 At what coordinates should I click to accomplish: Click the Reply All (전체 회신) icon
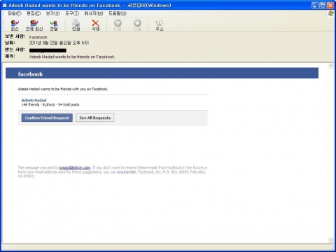click(34, 25)
